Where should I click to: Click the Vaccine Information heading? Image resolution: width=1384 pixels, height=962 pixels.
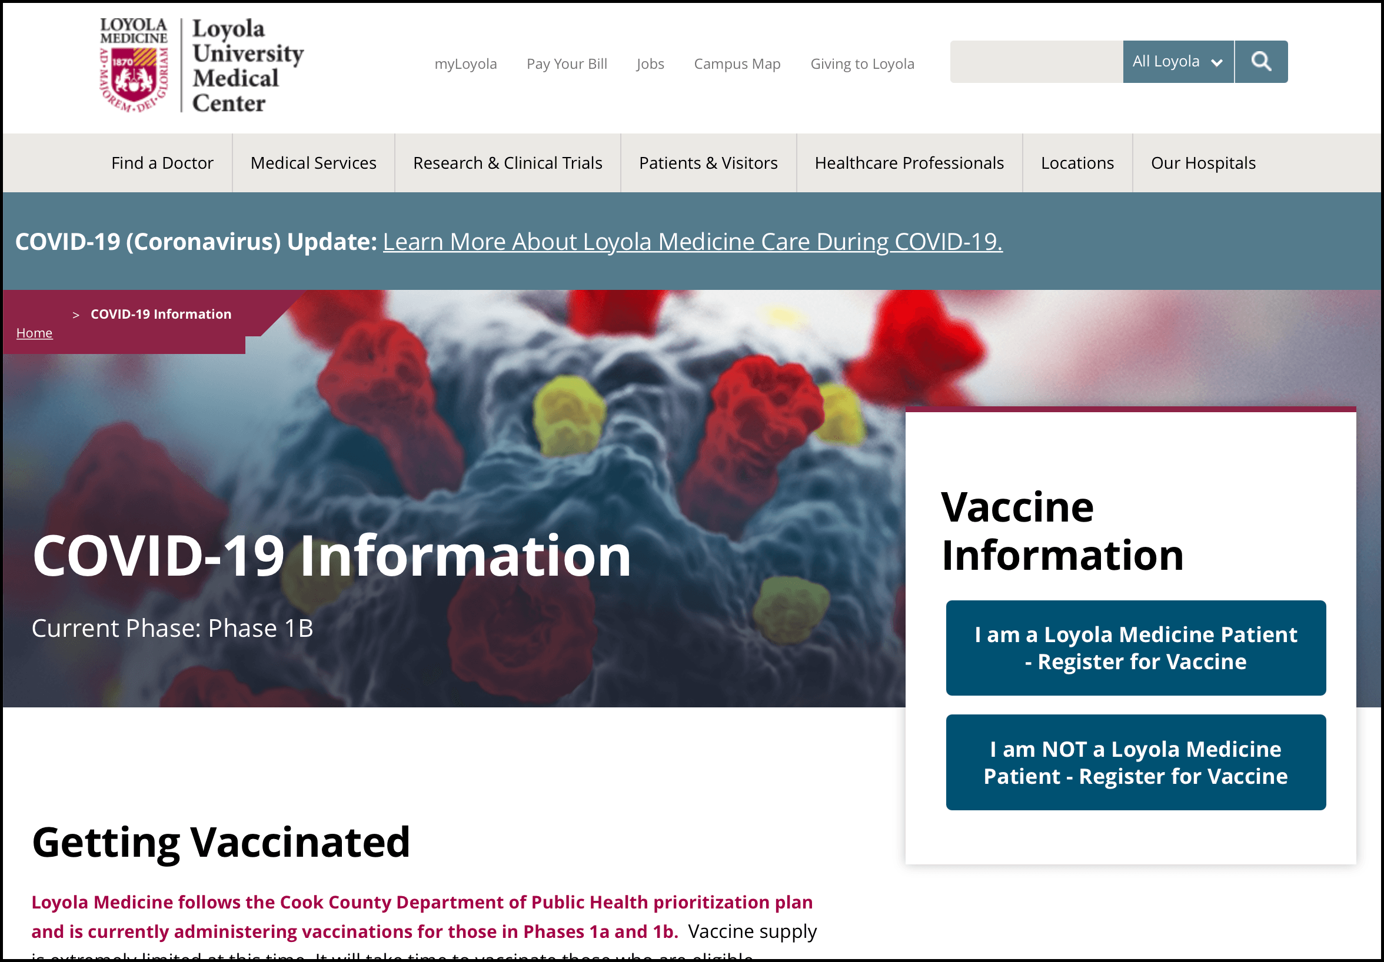(x=1062, y=531)
